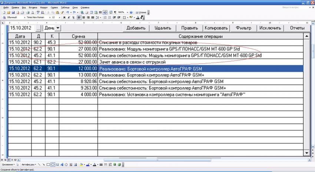
Task: Select the Oval shape drawing tool
Action: click(52, 164)
